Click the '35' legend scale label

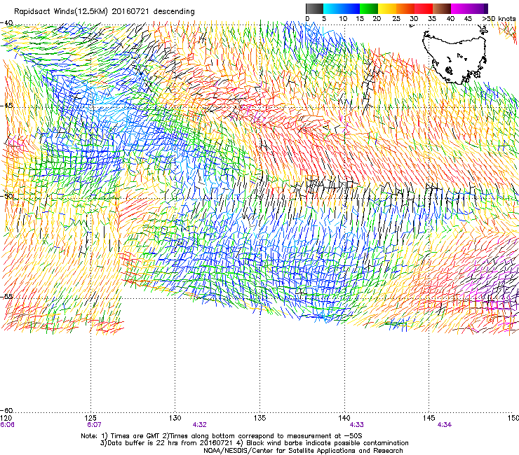432,19
